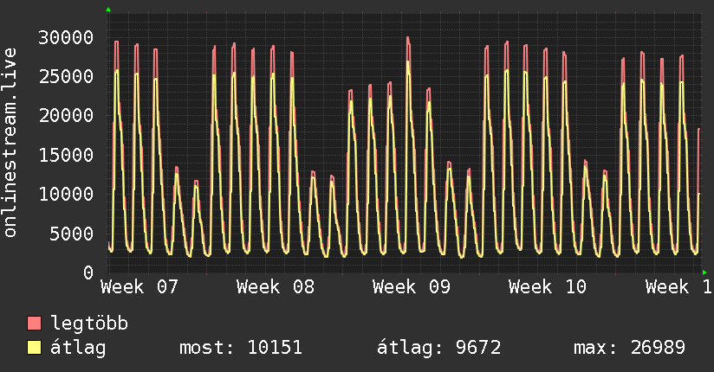Image resolution: width=714 pixels, height=372 pixels.
Task: Click the 5000 y-axis label
Action: (72, 234)
